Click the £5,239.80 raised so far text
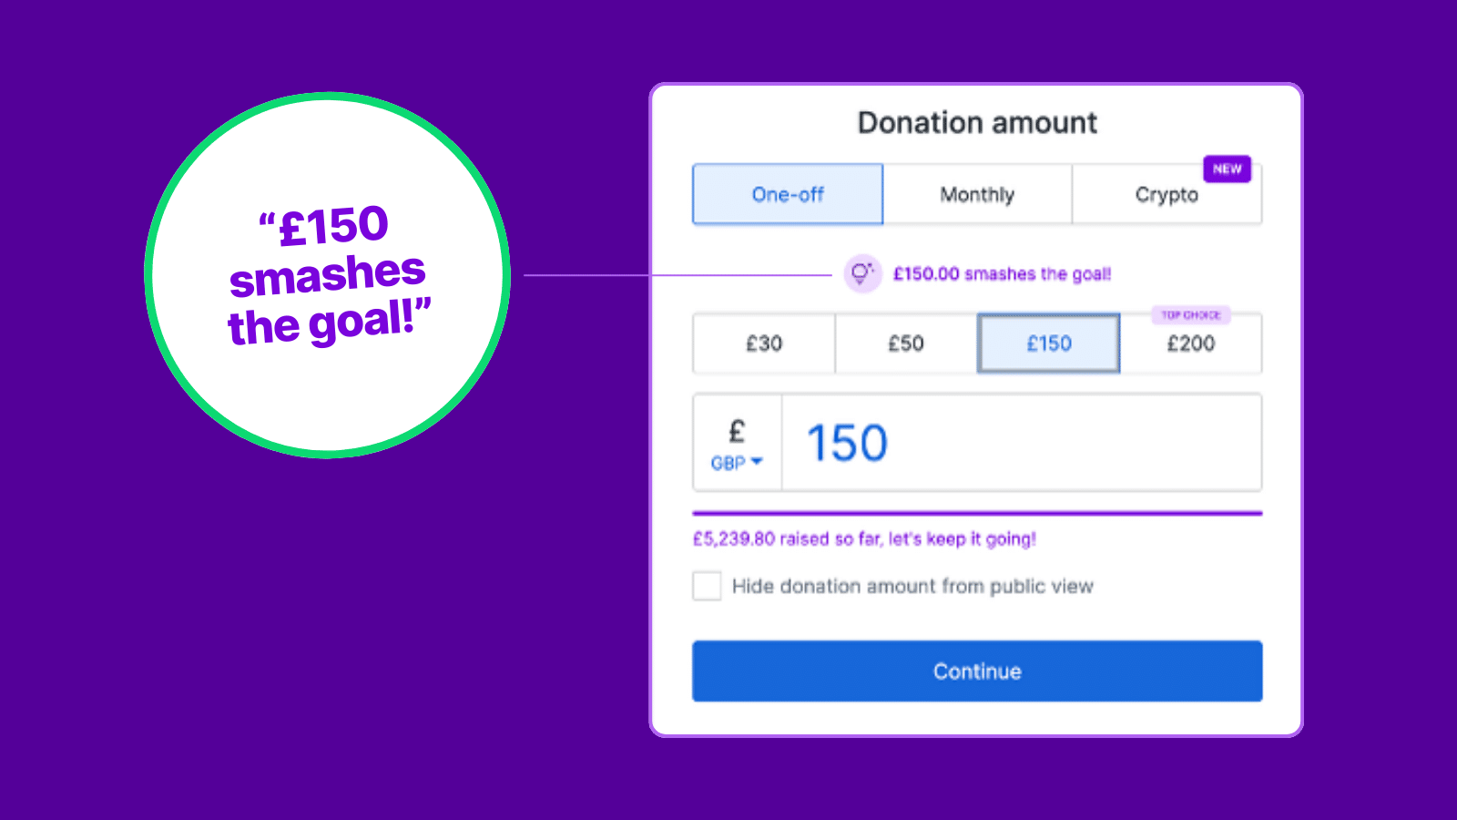Screen dimensions: 1457x820 (863, 538)
